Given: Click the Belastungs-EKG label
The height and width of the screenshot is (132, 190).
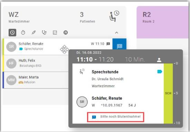Looking at the screenshot, I should [30, 65].
